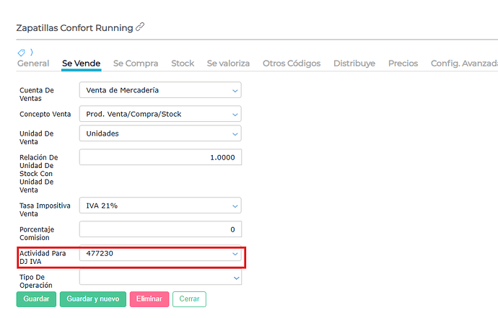Click the Cerrar button
Image resolution: width=498 pixels, height=318 pixels.
pyautogui.click(x=189, y=299)
